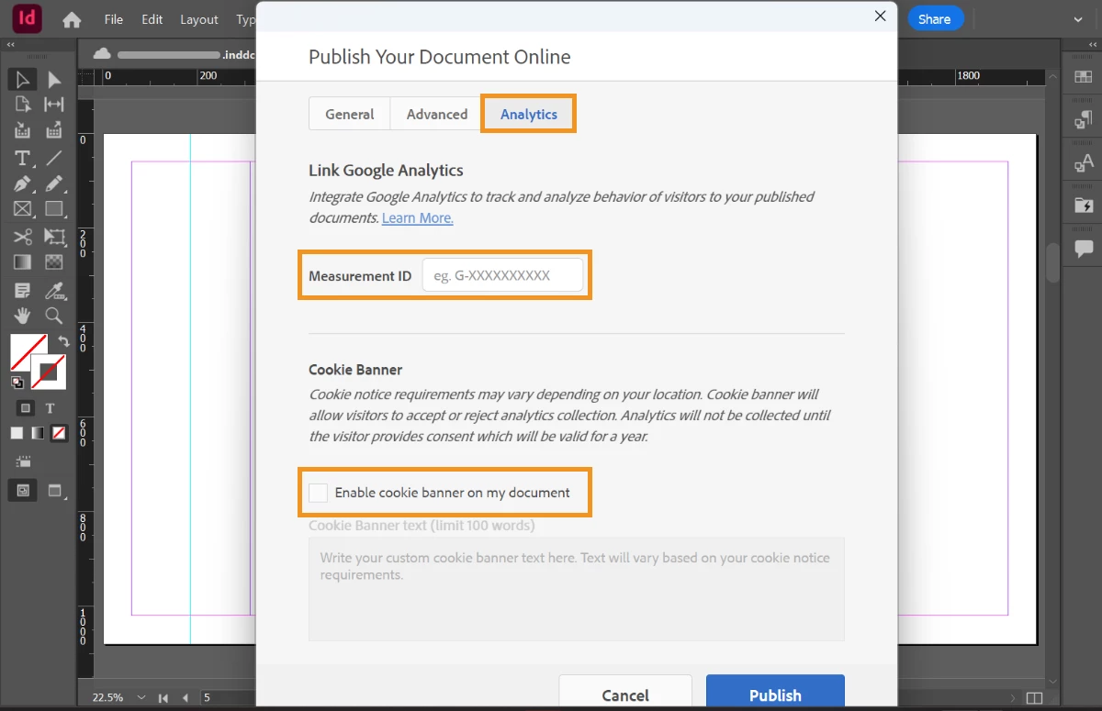
Task: Open the screen mode options flyout
Action: (x=58, y=491)
